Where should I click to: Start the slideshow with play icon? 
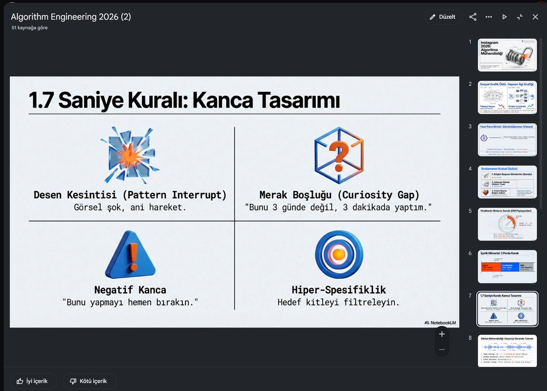pyautogui.click(x=504, y=17)
